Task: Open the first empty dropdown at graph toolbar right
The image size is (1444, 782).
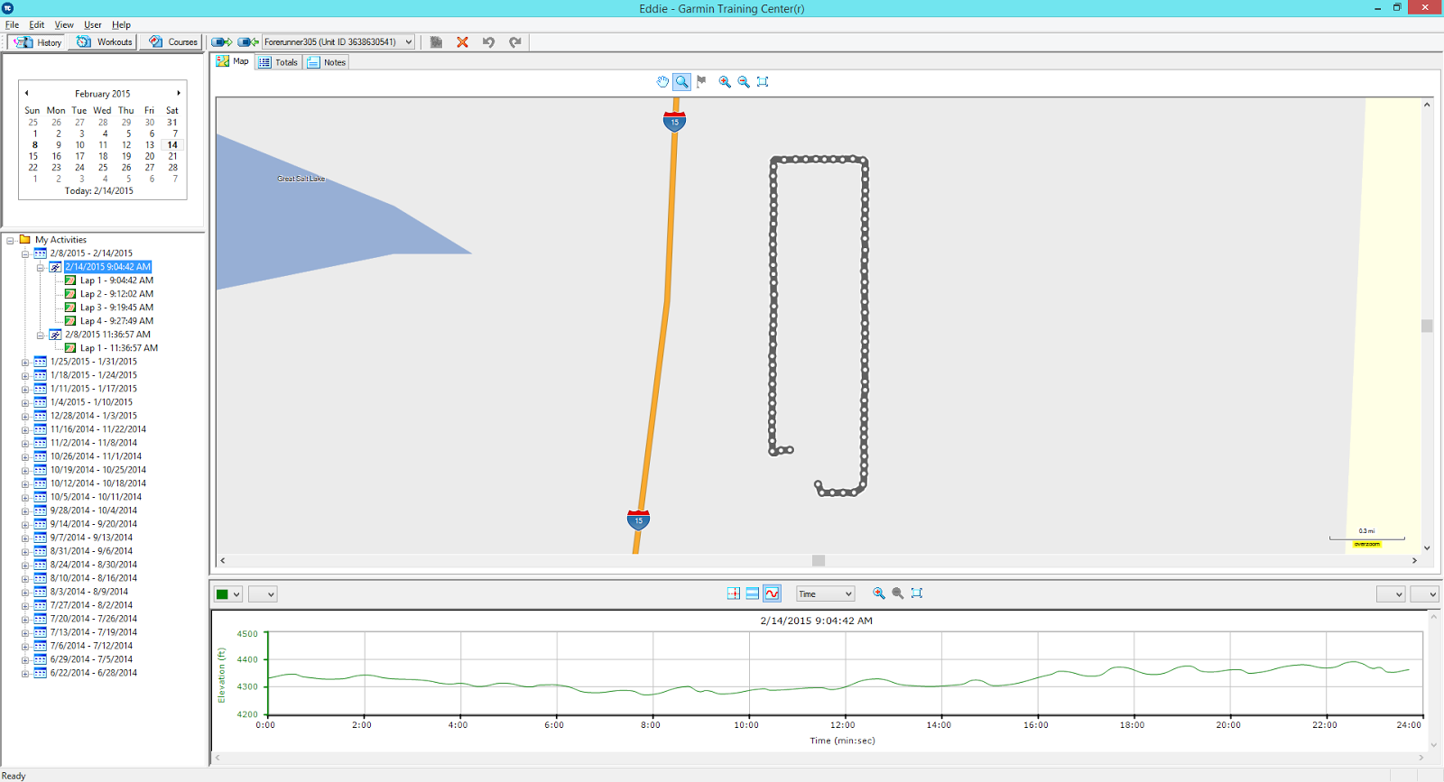Action: pos(1391,594)
